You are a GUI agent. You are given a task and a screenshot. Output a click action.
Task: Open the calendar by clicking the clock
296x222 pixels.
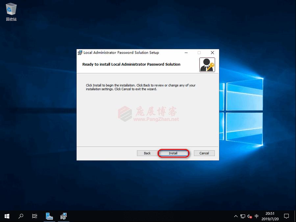pos(270,216)
